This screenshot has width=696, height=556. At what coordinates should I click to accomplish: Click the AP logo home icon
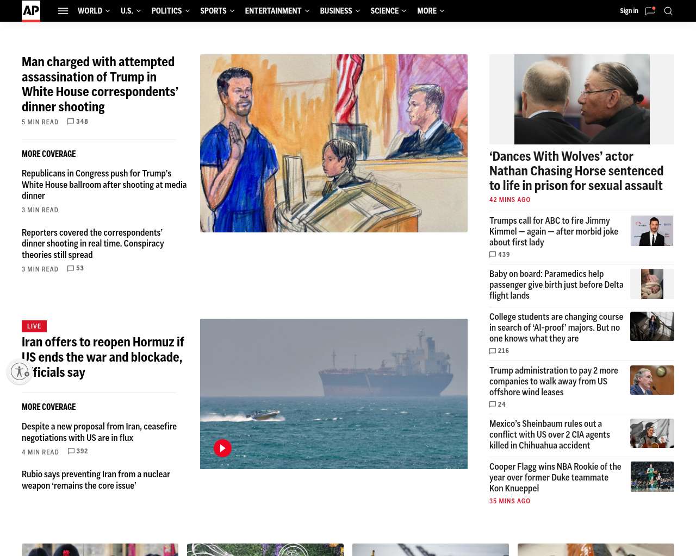coord(31,11)
